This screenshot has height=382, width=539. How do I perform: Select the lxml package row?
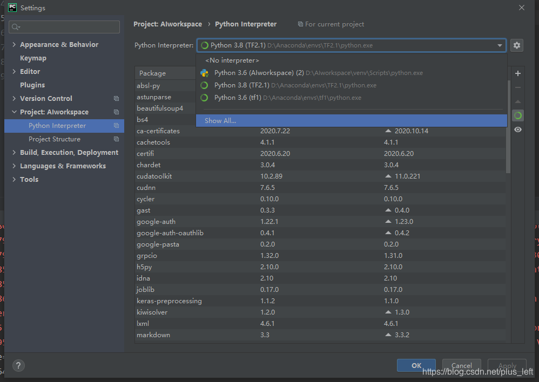click(320, 324)
